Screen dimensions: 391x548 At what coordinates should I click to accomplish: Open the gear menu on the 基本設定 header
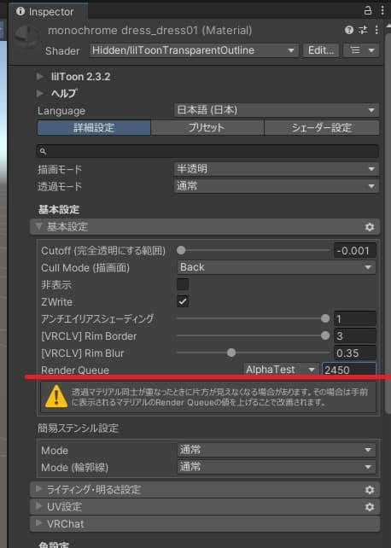point(370,227)
